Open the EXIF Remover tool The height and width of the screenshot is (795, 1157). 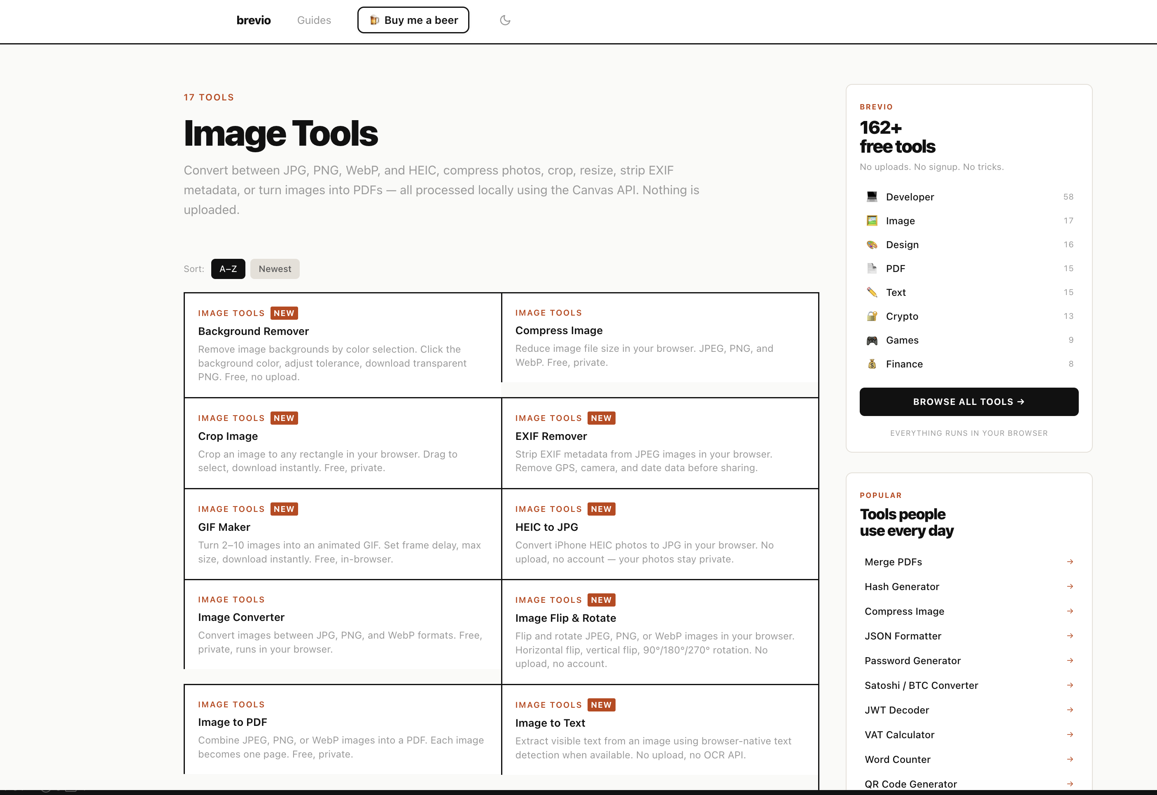point(660,443)
